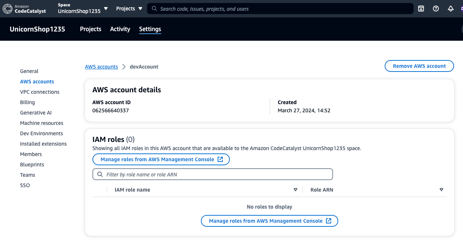Expand the Space UnicornShop1235 dropdown

[83, 8]
